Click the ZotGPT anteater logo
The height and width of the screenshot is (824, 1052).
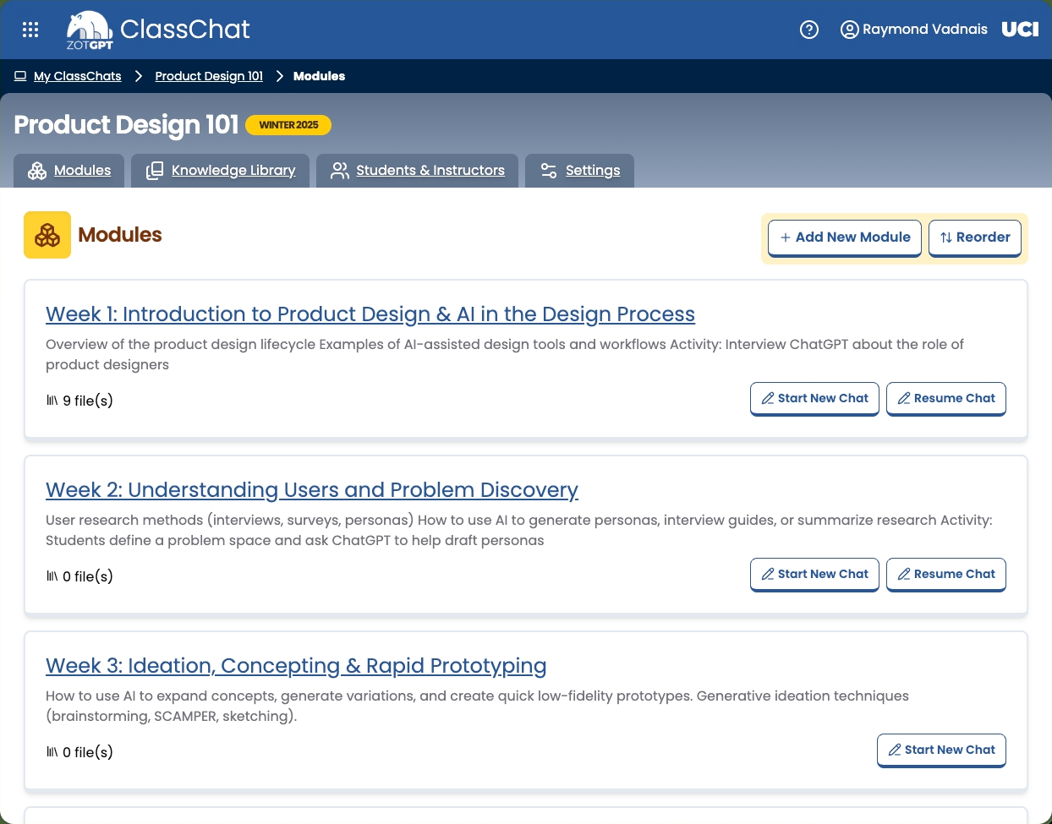88,30
